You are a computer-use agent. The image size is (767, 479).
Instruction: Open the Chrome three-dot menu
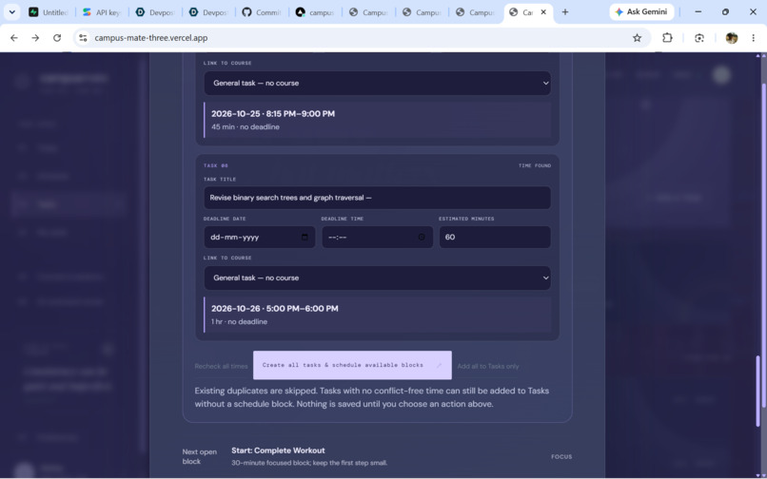point(754,38)
